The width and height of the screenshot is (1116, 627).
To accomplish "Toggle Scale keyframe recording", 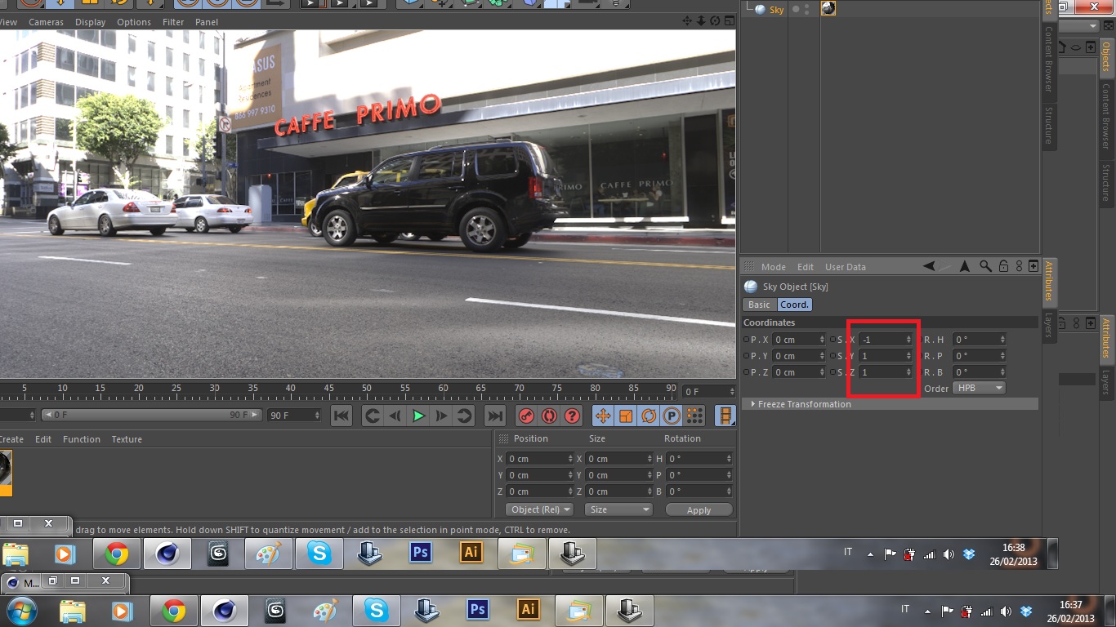I will pos(626,416).
